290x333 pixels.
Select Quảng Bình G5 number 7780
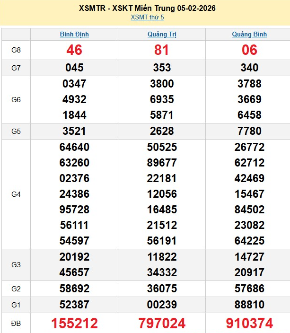pos(249,131)
